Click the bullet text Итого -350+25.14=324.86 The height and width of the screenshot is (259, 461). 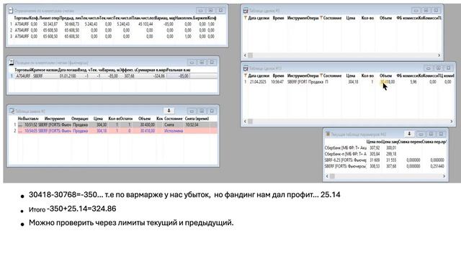coord(72,209)
